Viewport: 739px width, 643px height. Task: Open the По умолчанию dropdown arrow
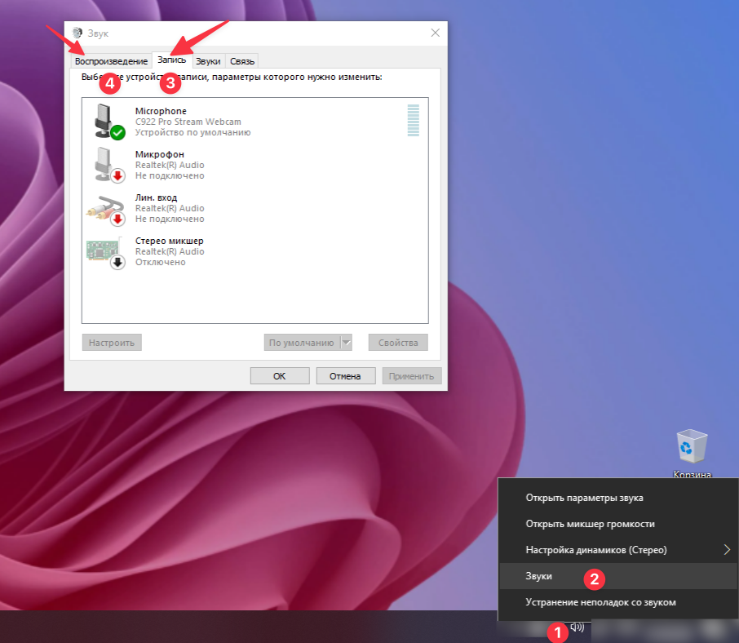click(x=347, y=342)
